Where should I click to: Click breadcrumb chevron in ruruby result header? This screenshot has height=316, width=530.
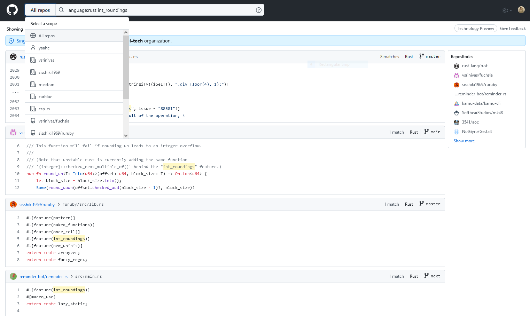[x=59, y=204]
